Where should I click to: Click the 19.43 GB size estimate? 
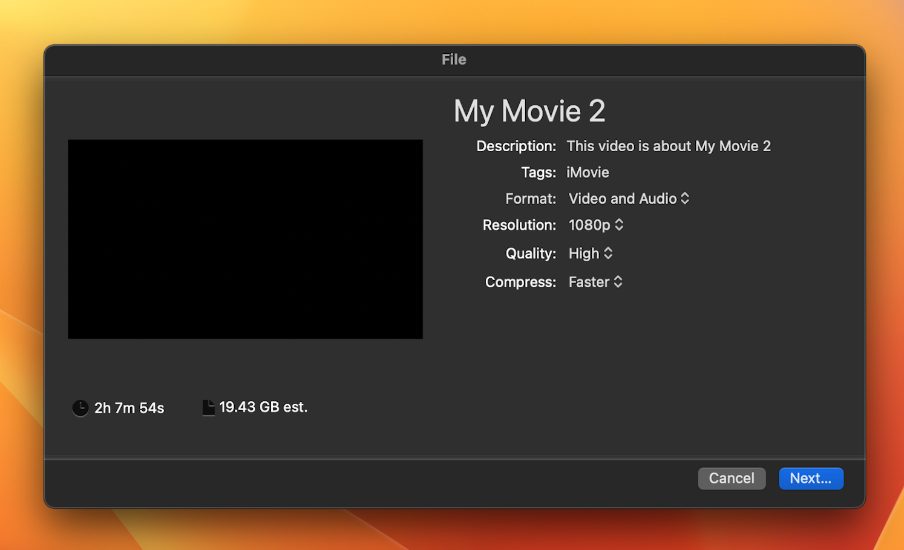(264, 407)
